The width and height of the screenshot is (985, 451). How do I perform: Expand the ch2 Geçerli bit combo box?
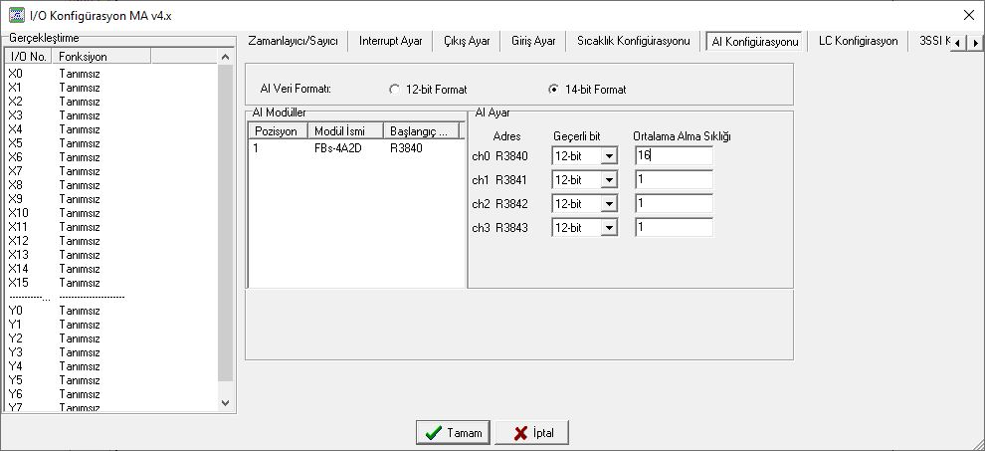point(609,204)
